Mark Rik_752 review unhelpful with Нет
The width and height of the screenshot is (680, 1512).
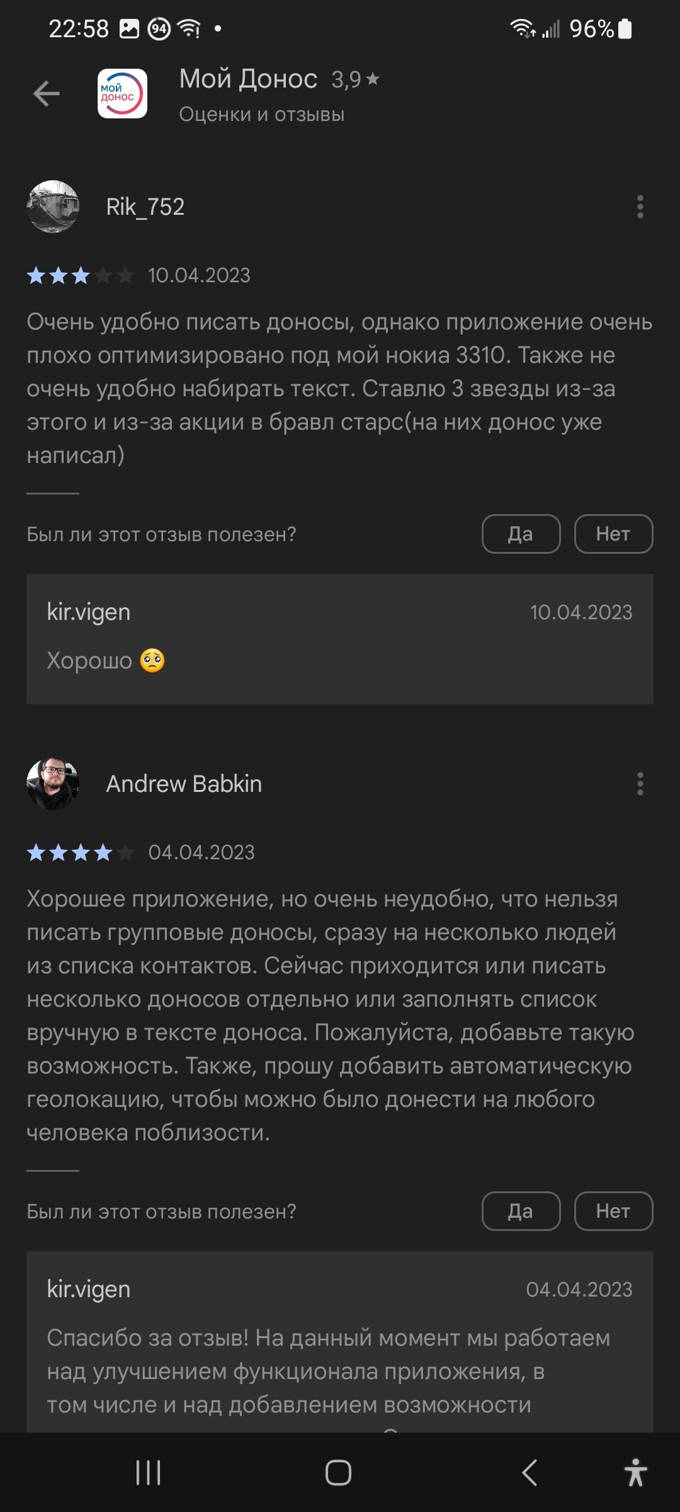point(613,534)
